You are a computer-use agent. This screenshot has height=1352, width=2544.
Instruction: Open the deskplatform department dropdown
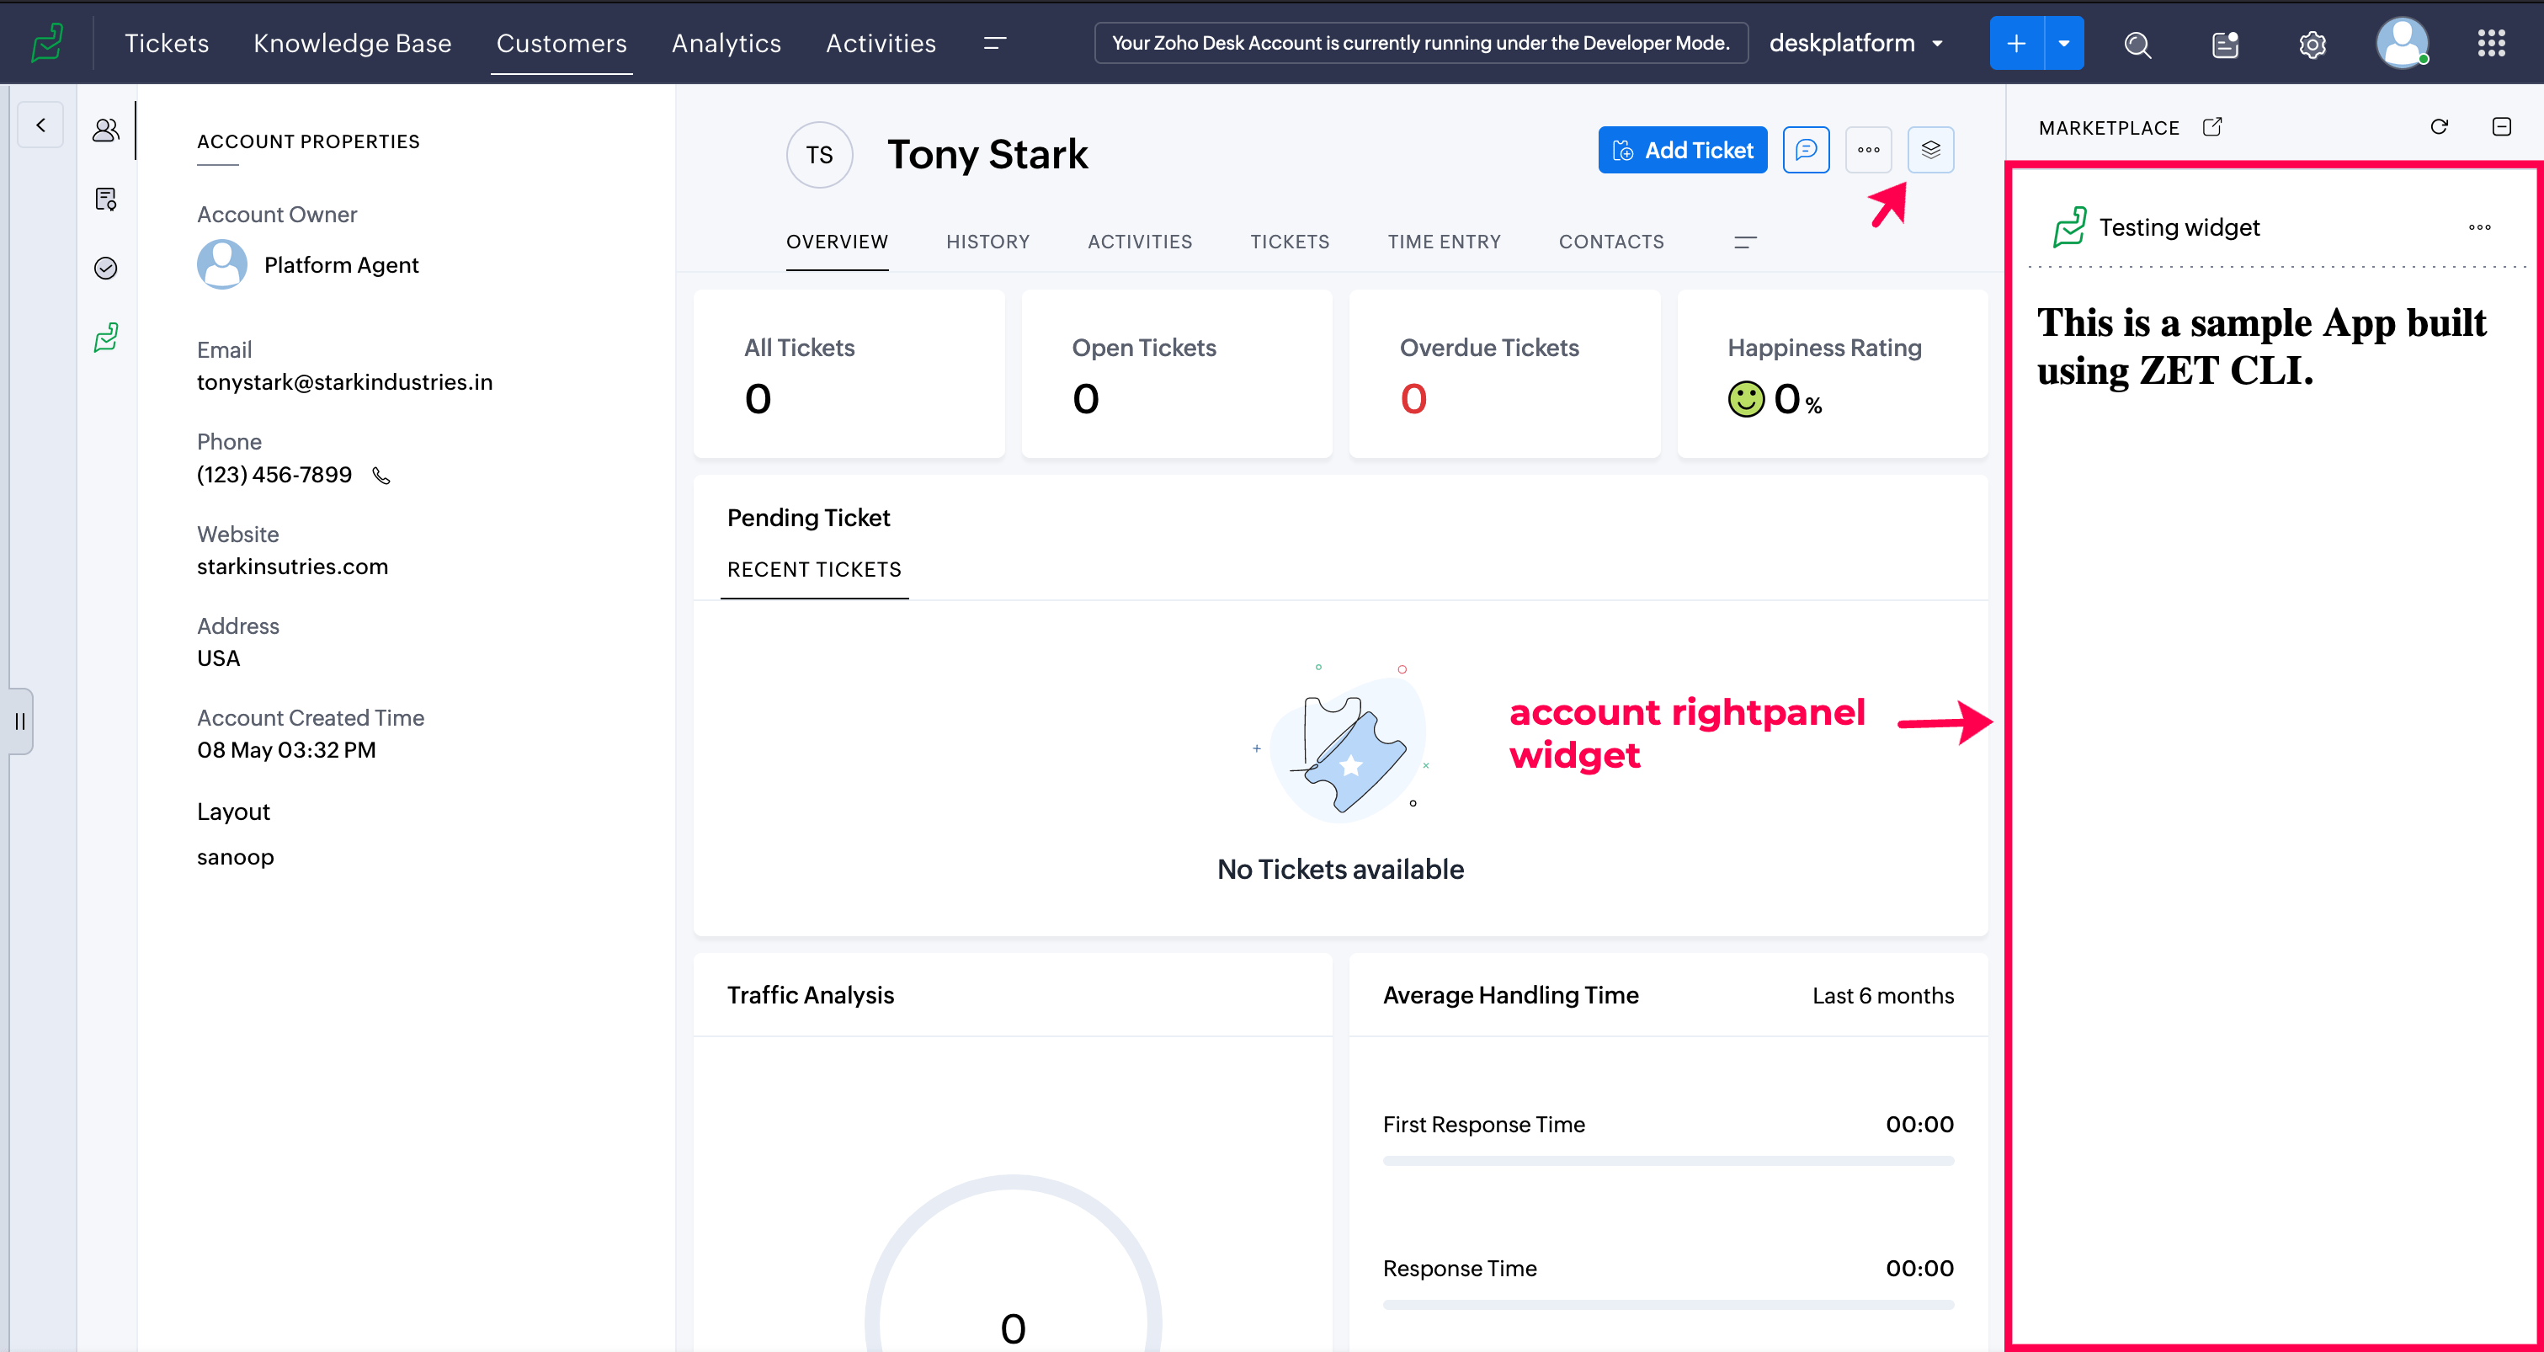point(1855,44)
